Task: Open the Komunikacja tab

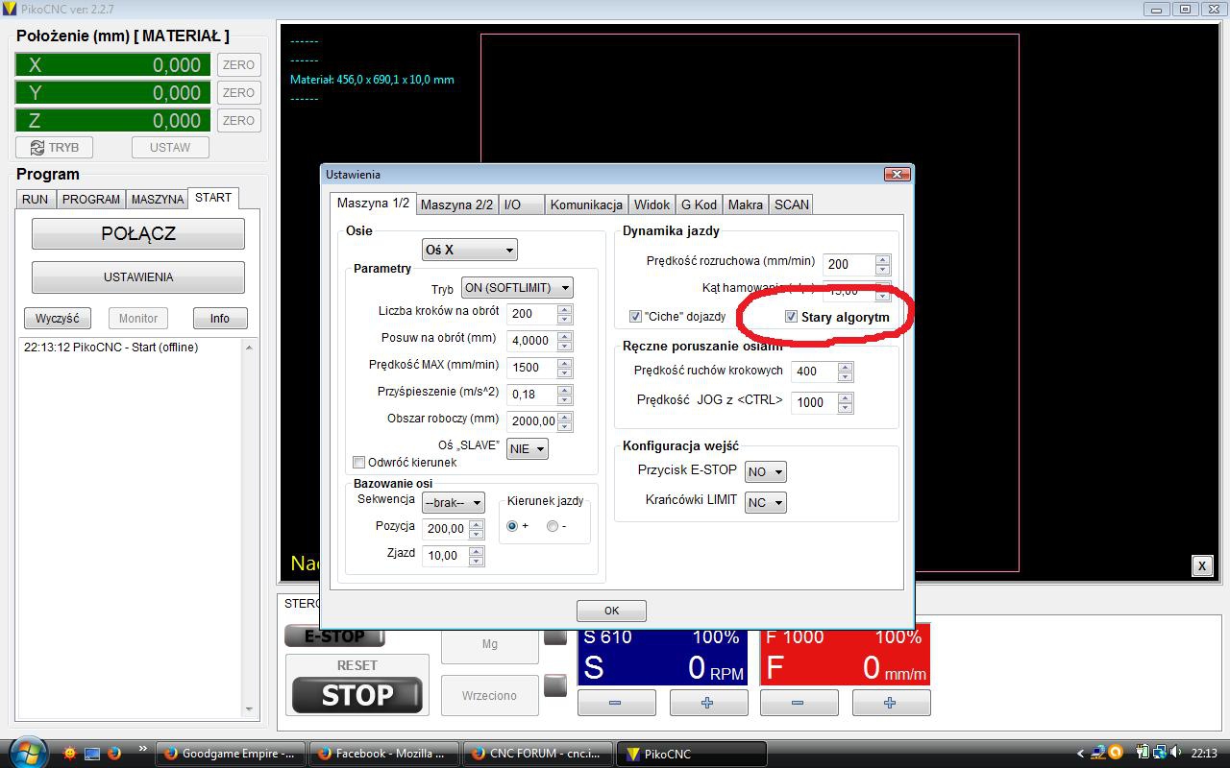Action: coord(586,204)
